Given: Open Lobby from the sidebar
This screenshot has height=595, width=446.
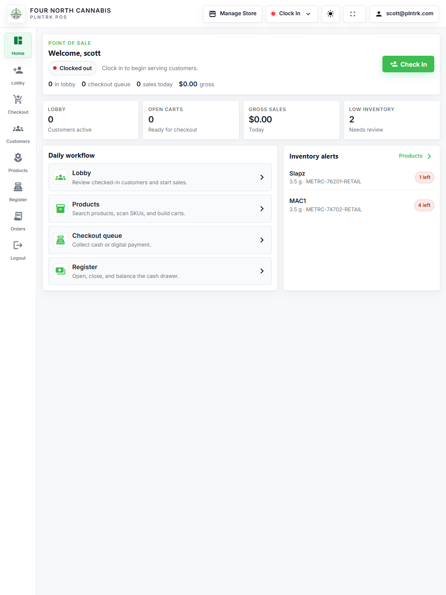Looking at the screenshot, I should click(18, 75).
